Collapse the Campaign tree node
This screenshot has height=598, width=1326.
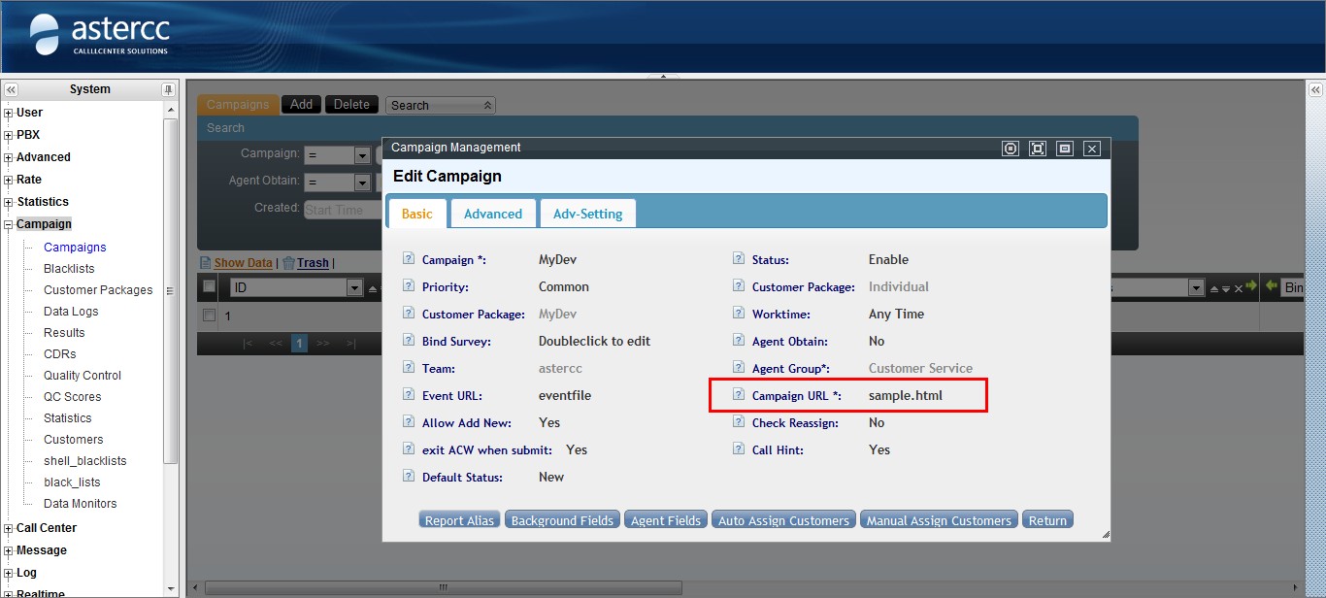[9, 224]
